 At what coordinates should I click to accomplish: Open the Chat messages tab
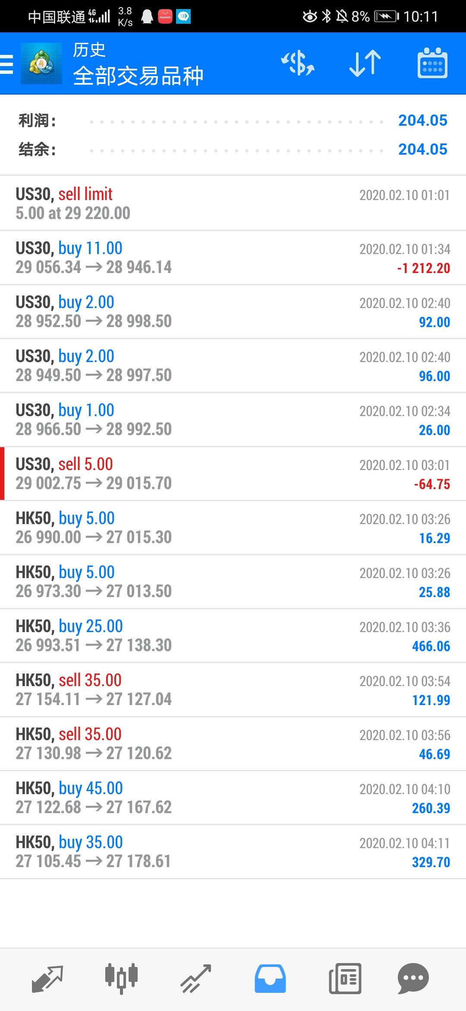(413, 978)
